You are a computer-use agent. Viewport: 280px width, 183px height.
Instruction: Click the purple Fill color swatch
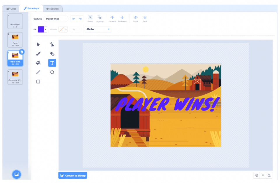pyautogui.click(x=41, y=29)
